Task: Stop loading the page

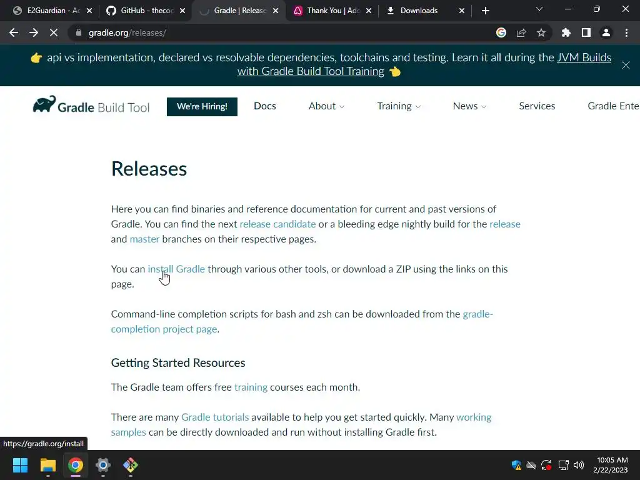Action: (x=54, y=32)
